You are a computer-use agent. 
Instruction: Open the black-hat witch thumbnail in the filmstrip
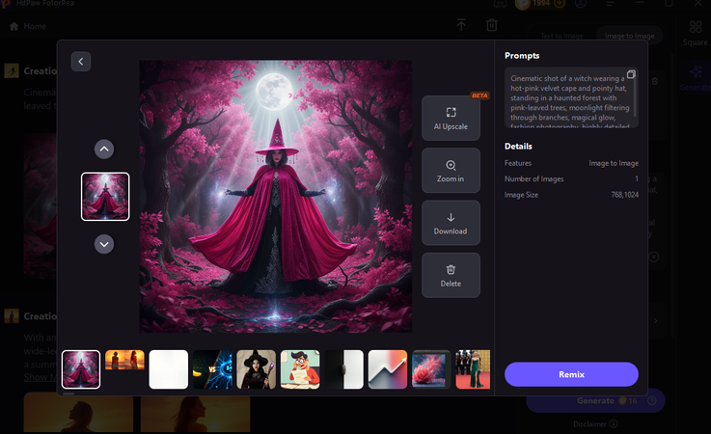click(x=257, y=369)
